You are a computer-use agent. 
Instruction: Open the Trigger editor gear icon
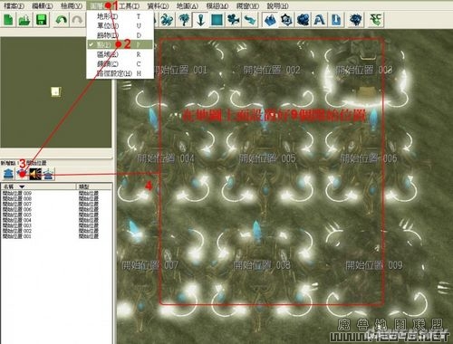286,20
